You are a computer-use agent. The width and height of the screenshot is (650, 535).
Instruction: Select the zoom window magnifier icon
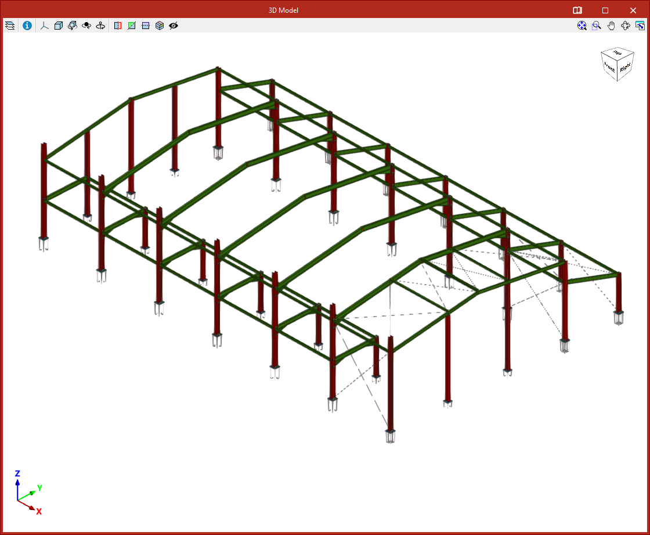[597, 26]
